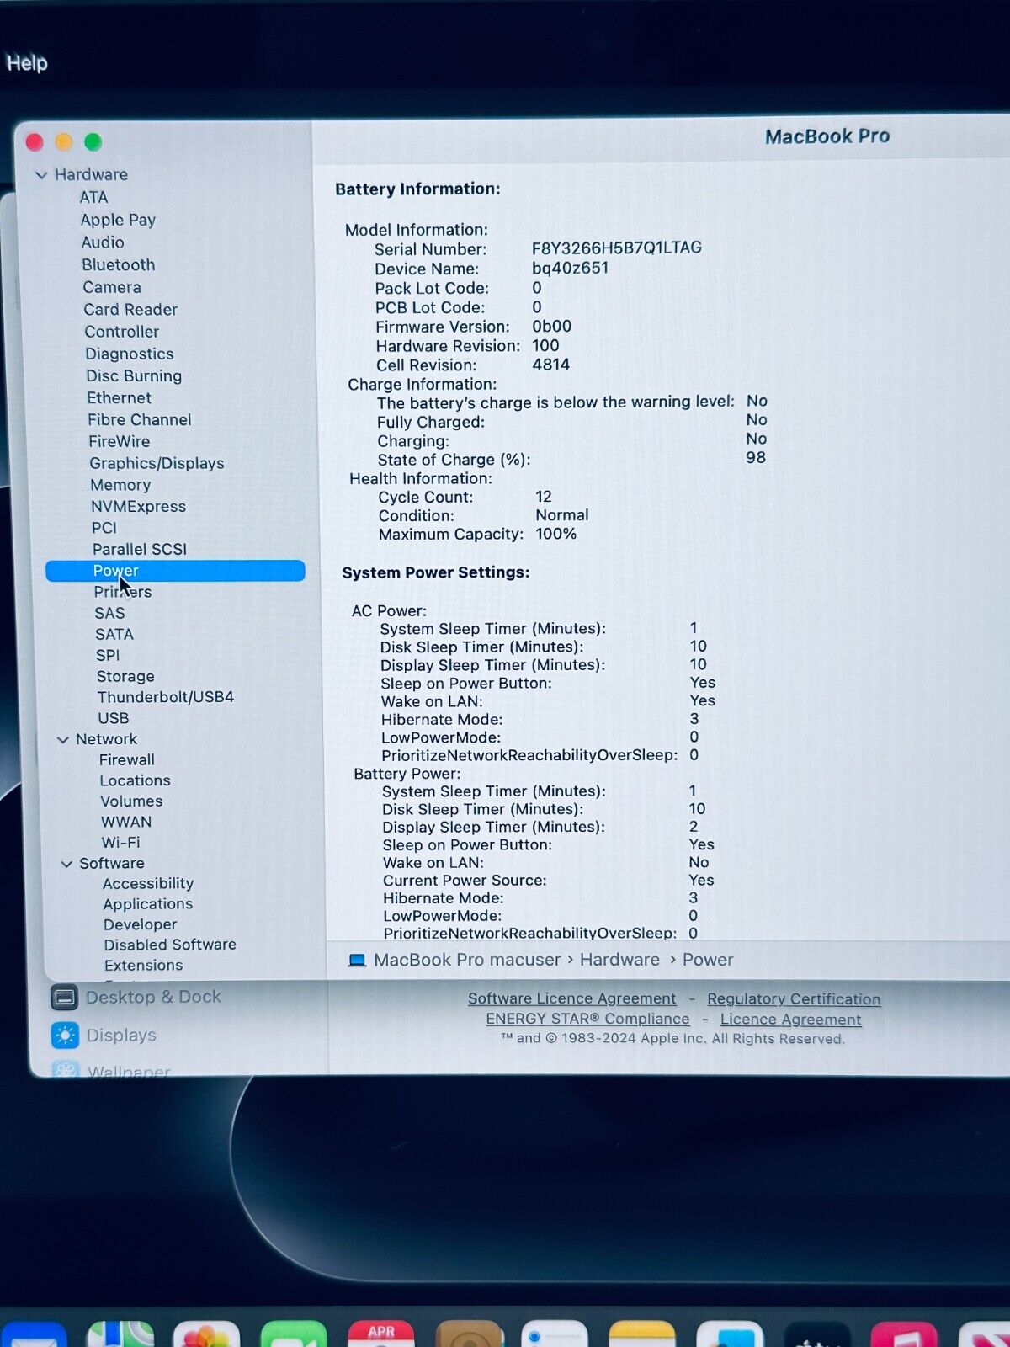Click the Maximum Capacity value 100%
1010x1347 pixels.
555,534
